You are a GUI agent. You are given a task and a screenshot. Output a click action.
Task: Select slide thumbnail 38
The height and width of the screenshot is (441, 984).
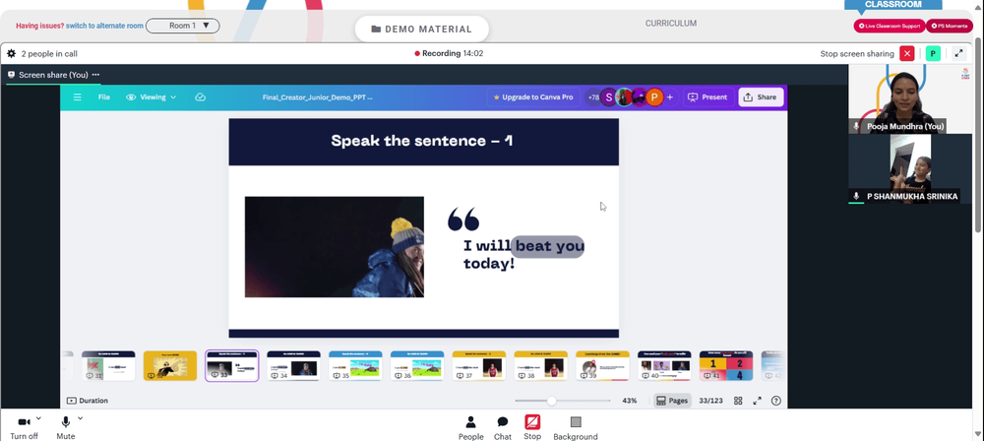point(541,365)
